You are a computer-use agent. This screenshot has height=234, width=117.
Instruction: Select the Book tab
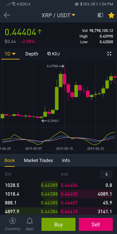click(10, 160)
